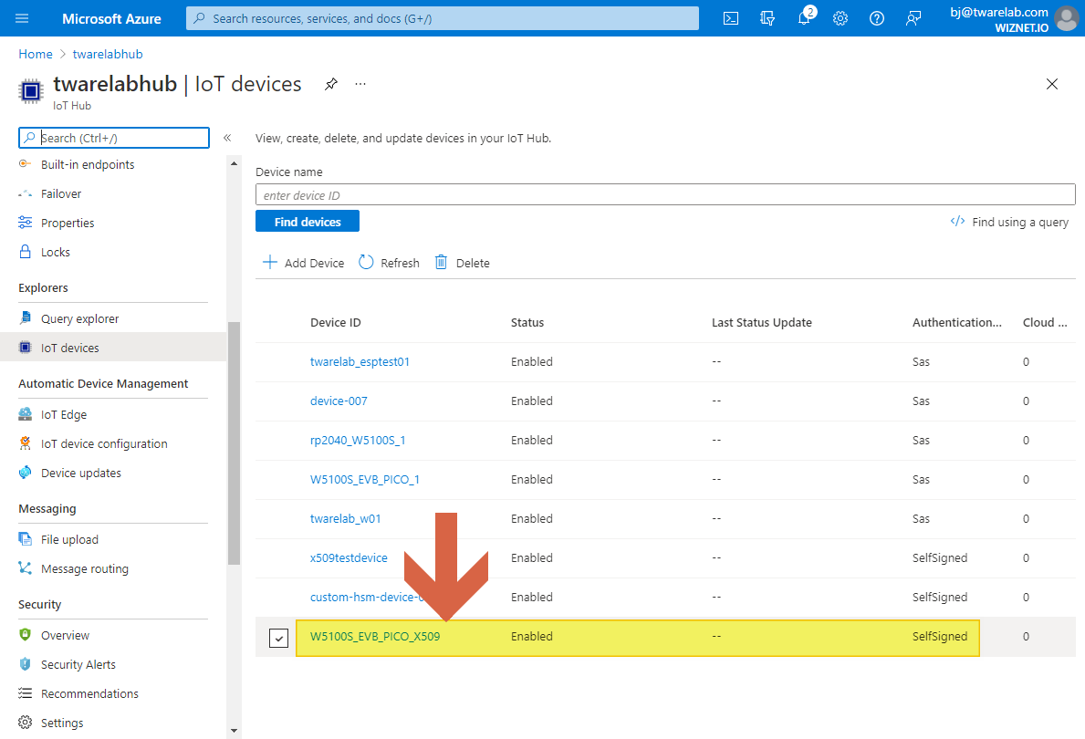This screenshot has height=739, width=1085.
Task: Click the top Search resources field
Action: [443, 18]
